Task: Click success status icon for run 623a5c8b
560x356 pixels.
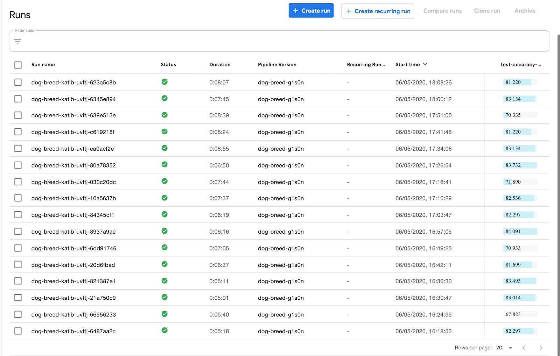Action: tap(164, 82)
